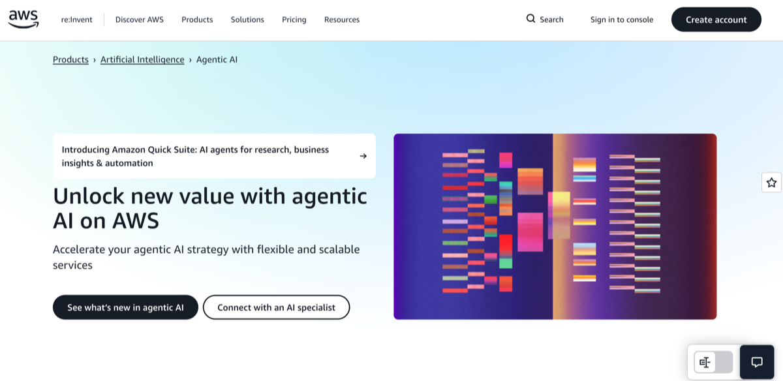
Task: Click the Create account button
Action: pos(716,19)
